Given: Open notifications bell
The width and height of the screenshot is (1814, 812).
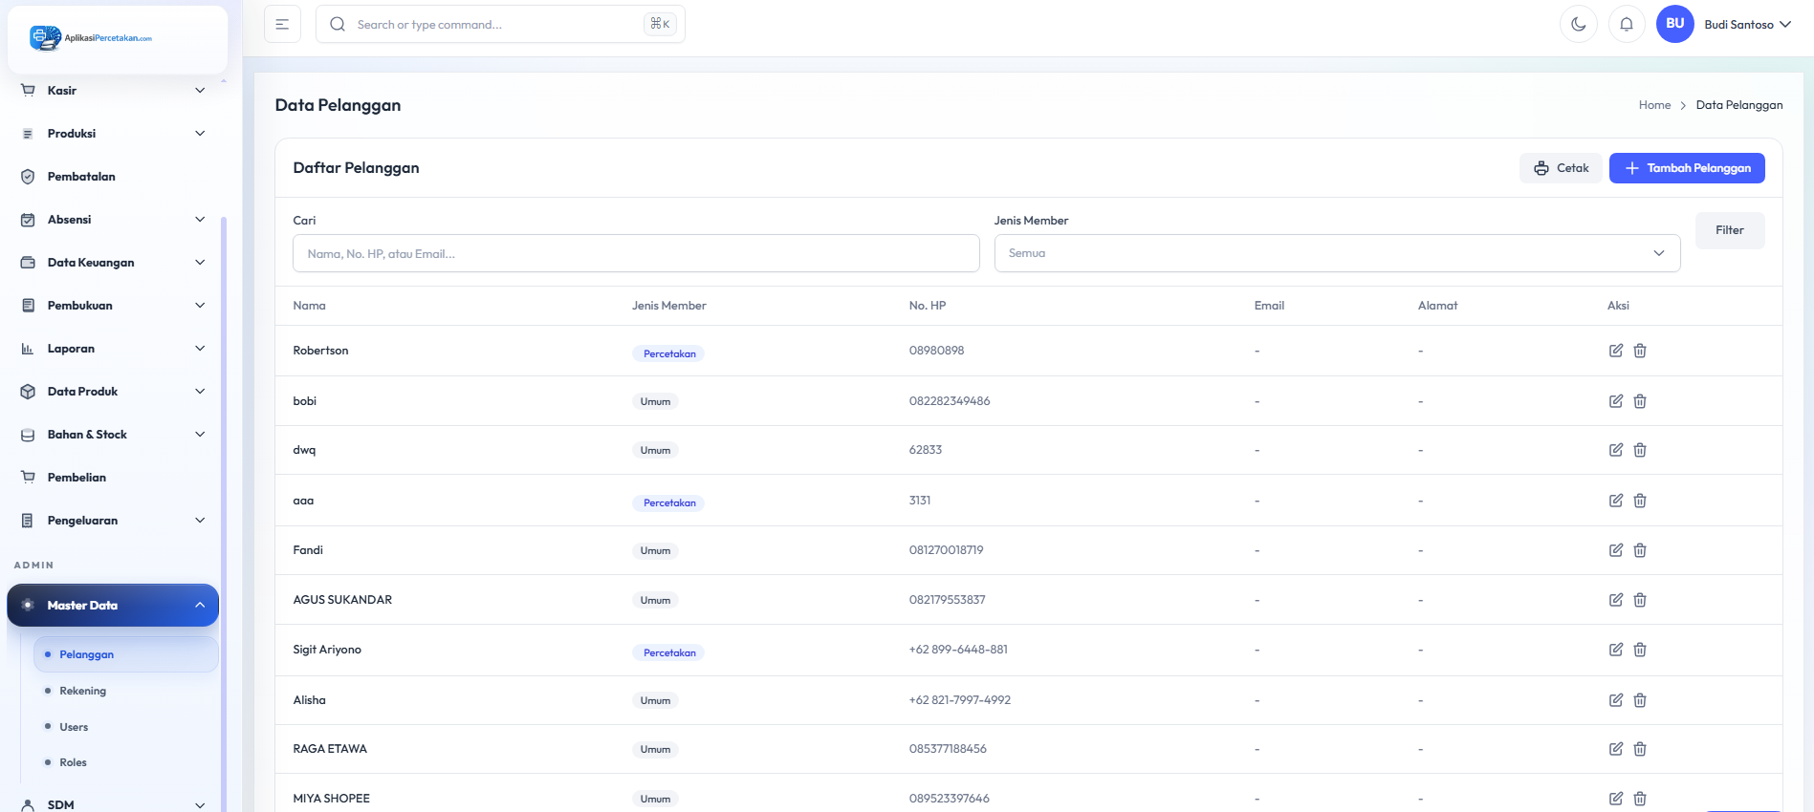Looking at the screenshot, I should pos(1627,24).
